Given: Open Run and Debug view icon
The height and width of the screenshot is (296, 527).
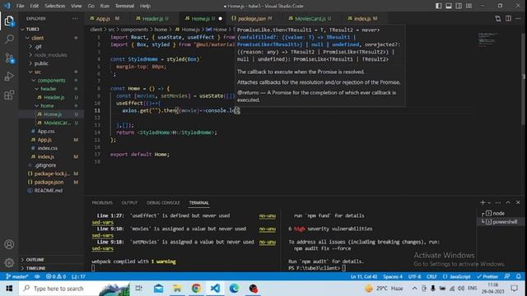Looking at the screenshot, I should click(9, 76).
